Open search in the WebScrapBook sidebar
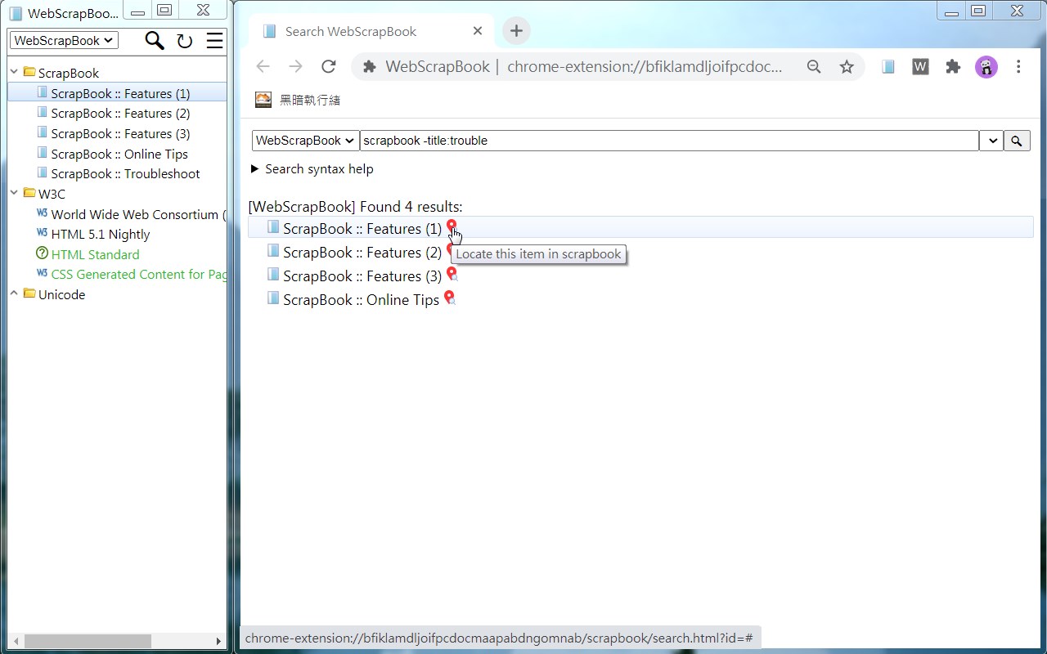This screenshot has width=1047, height=654. point(154,40)
